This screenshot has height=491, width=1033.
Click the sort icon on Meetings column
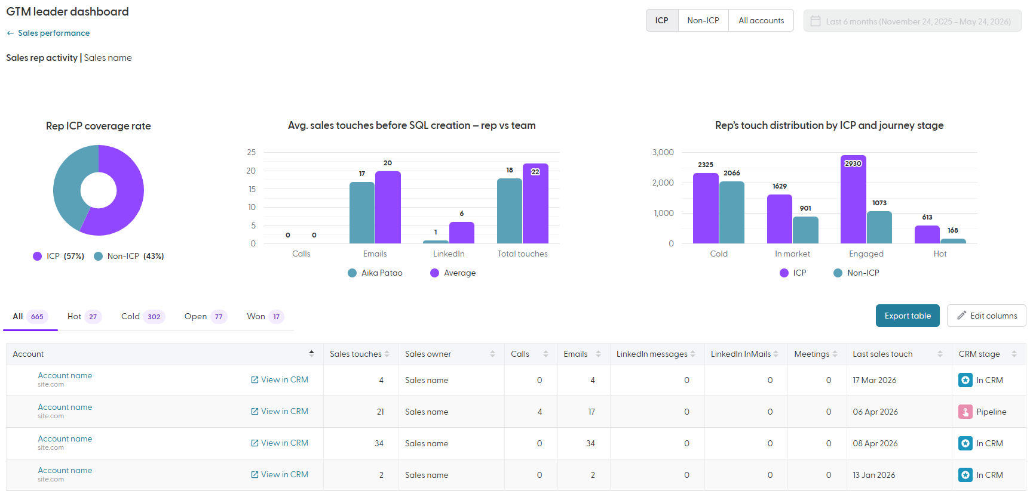pyautogui.click(x=835, y=354)
